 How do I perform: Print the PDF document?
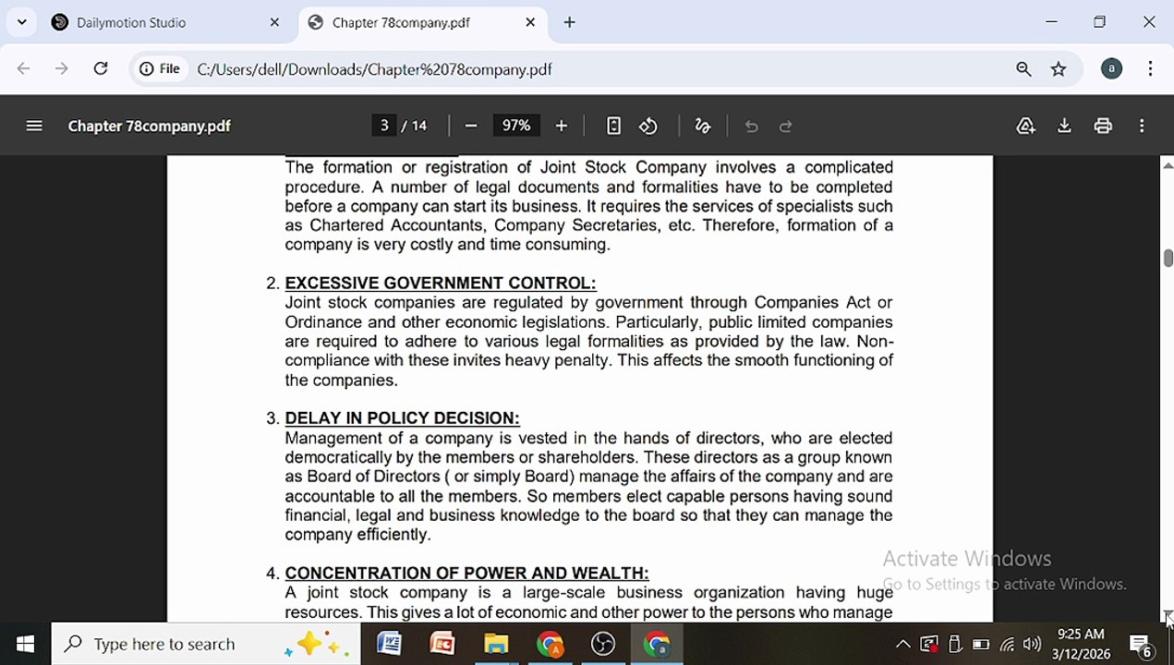(1103, 126)
